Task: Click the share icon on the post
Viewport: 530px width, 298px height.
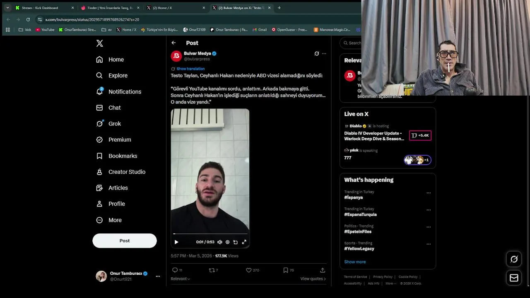Action: (x=323, y=270)
